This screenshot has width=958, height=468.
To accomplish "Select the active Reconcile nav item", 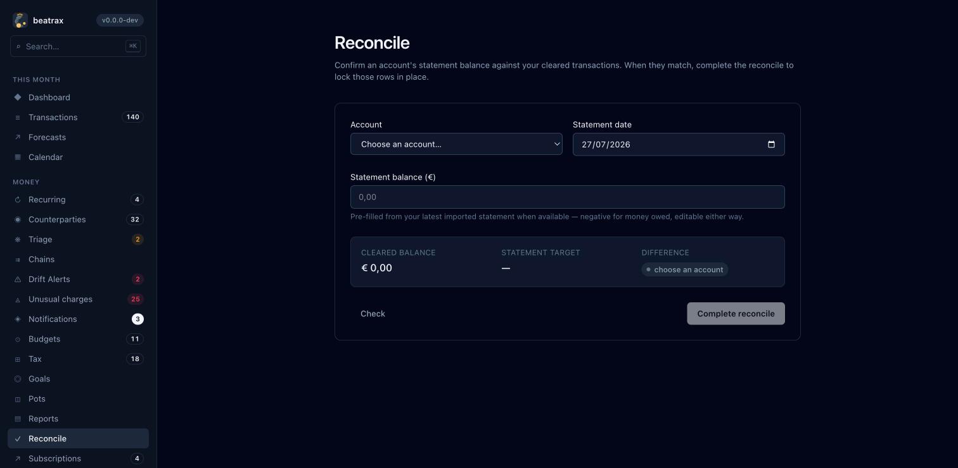I will click(x=78, y=438).
